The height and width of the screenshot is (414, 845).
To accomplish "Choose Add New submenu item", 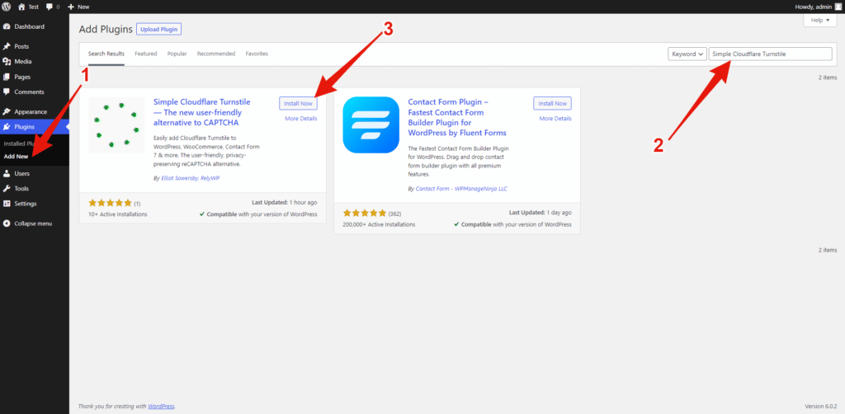I will tap(16, 157).
